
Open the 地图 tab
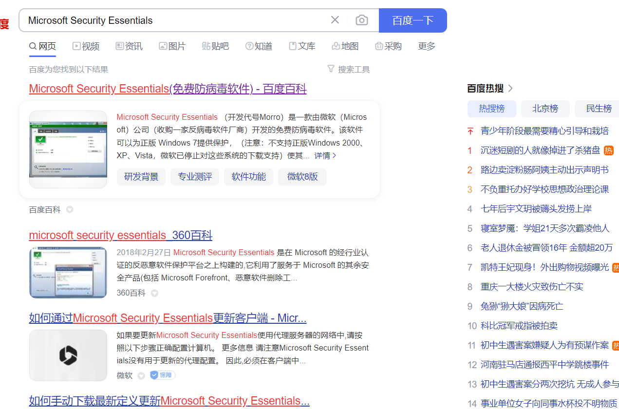point(345,46)
